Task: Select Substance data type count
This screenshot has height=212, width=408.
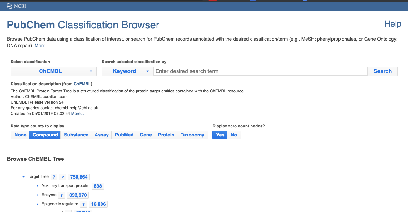Action: click(76, 135)
